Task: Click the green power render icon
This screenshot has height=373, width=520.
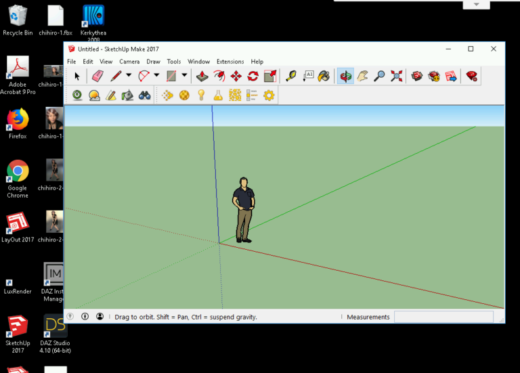Action: point(77,95)
